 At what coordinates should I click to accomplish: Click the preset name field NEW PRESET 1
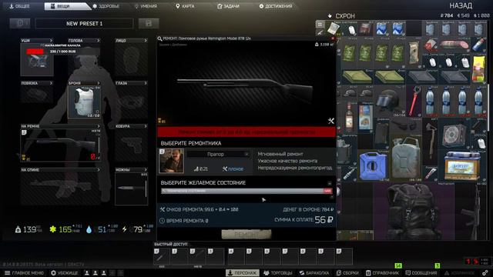coord(84,24)
